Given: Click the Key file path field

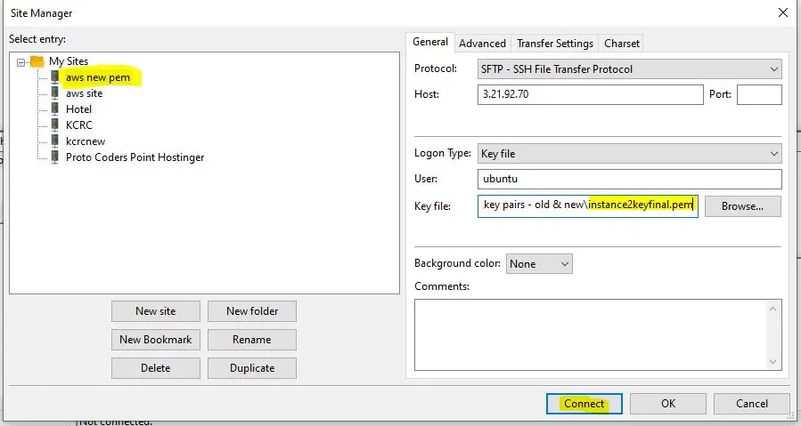Looking at the screenshot, I should tap(587, 206).
